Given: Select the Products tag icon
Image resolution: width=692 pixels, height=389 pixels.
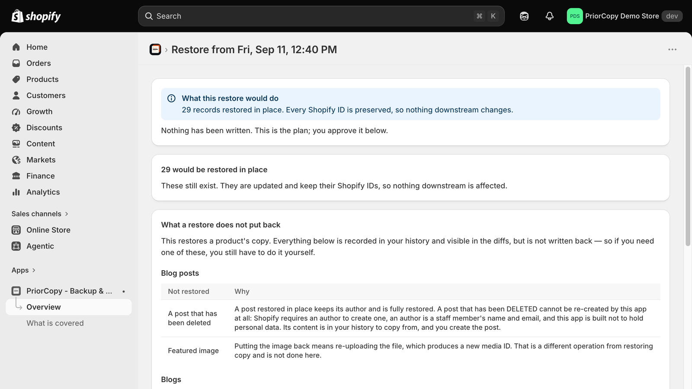Looking at the screenshot, I should pyautogui.click(x=16, y=79).
